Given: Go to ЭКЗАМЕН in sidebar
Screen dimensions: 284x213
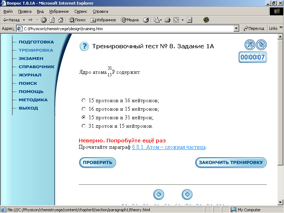Looking at the screenshot, I should click(x=31, y=59).
